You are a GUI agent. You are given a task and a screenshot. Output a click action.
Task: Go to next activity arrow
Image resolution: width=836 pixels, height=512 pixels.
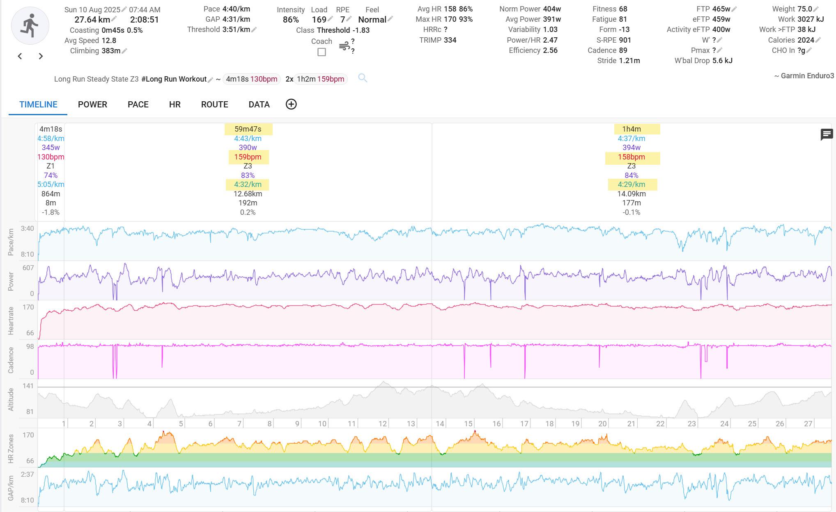pyautogui.click(x=41, y=56)
